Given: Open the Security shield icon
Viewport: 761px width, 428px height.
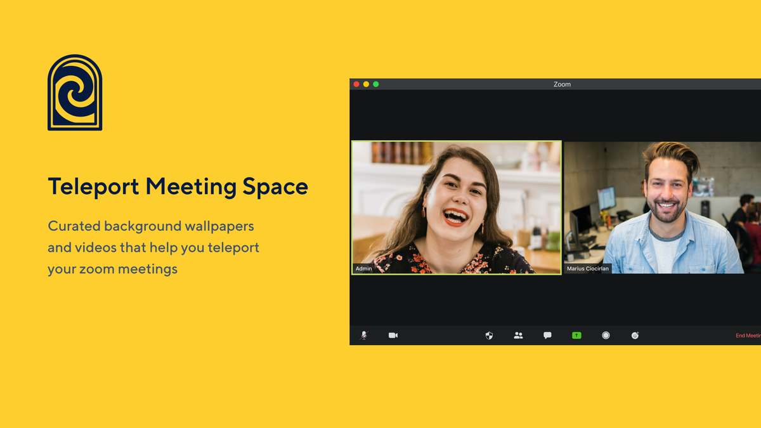Looking at the screenshot, I should point(489,335).
